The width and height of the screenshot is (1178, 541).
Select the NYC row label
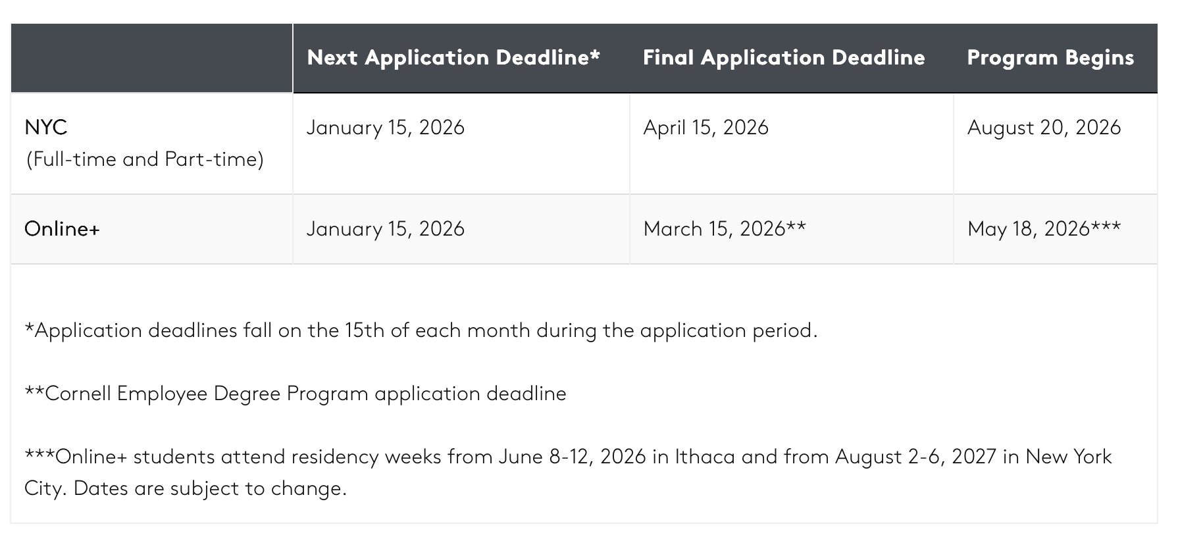click(46, 127)
